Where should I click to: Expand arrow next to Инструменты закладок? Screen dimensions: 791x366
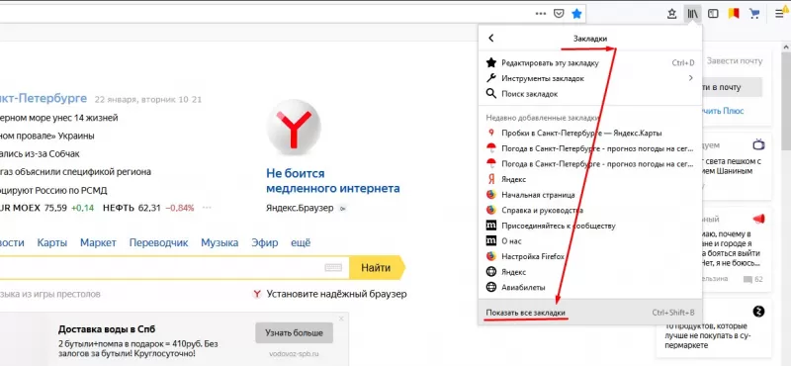[x=690, y=78]
